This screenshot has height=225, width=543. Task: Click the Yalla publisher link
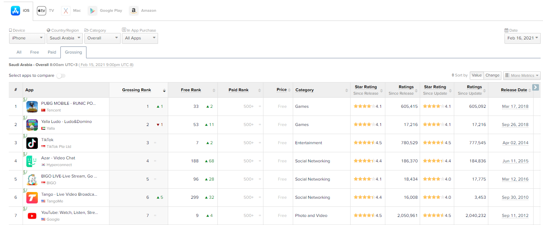tap(51, 128)
